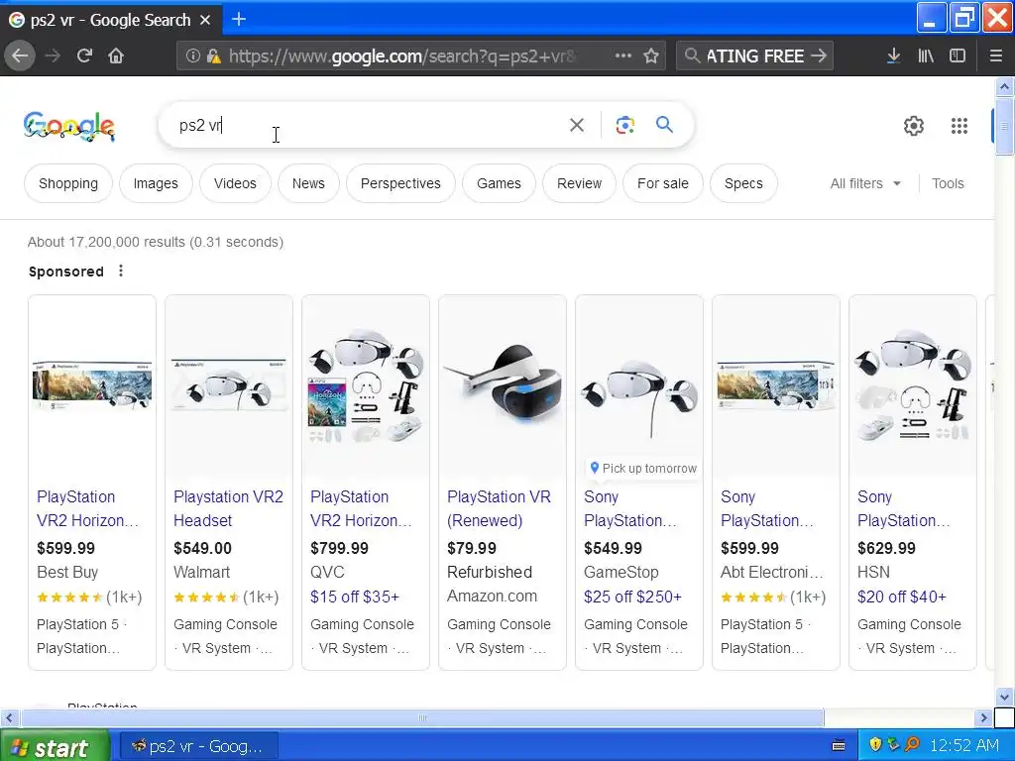The height and width of the screenshot is (761, 1015).
Task: Click the Google doodle logo
Action: 69,126
